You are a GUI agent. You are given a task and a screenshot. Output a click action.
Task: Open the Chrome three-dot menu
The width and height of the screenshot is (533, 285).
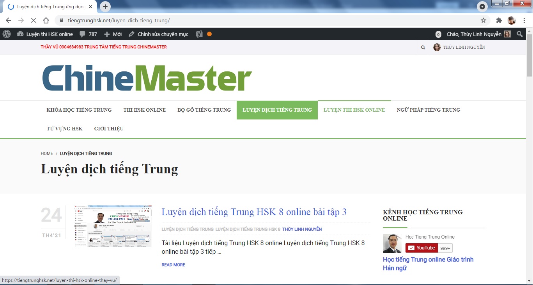click(x=524, y=20)
